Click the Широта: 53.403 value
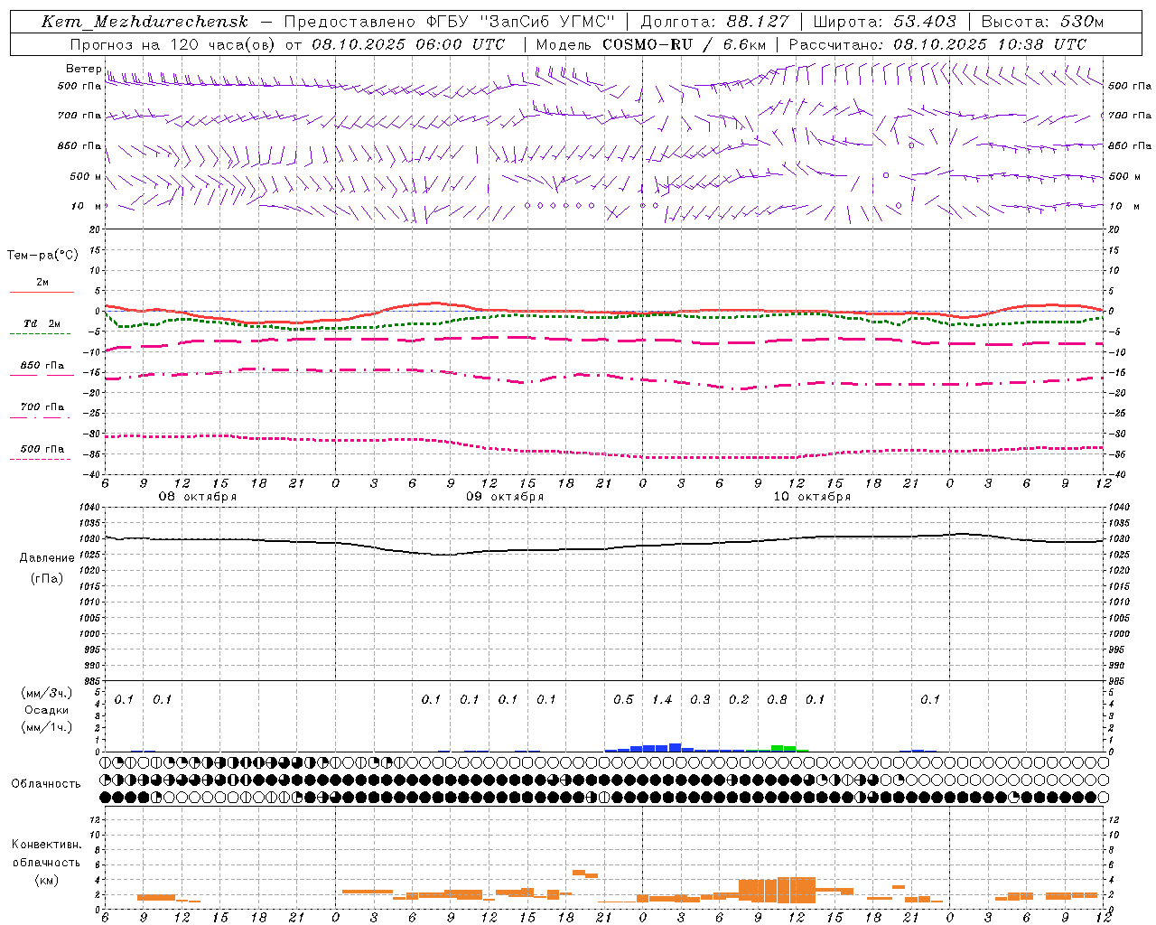Viewport: 1156px width, 925px height. click(x=884, y=22)
